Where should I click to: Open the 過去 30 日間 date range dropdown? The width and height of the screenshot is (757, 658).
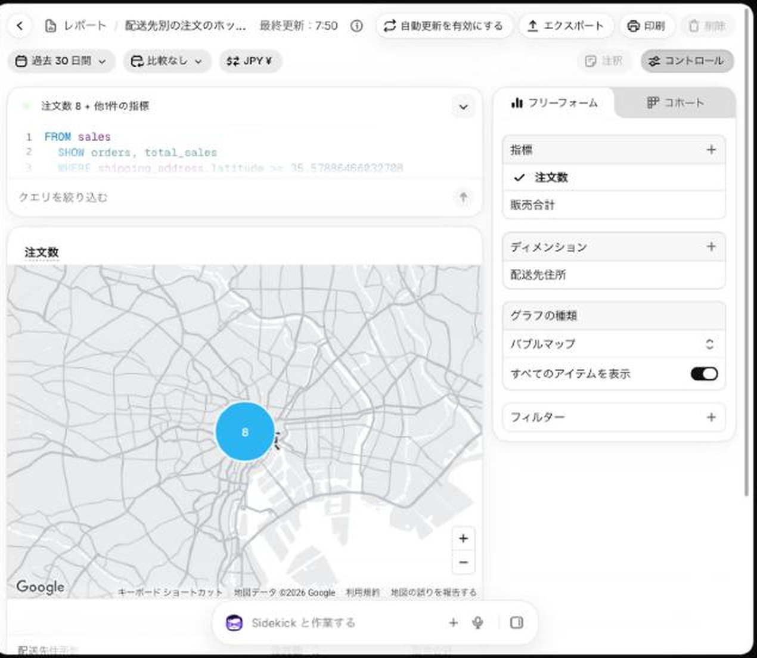pos(61,61)
